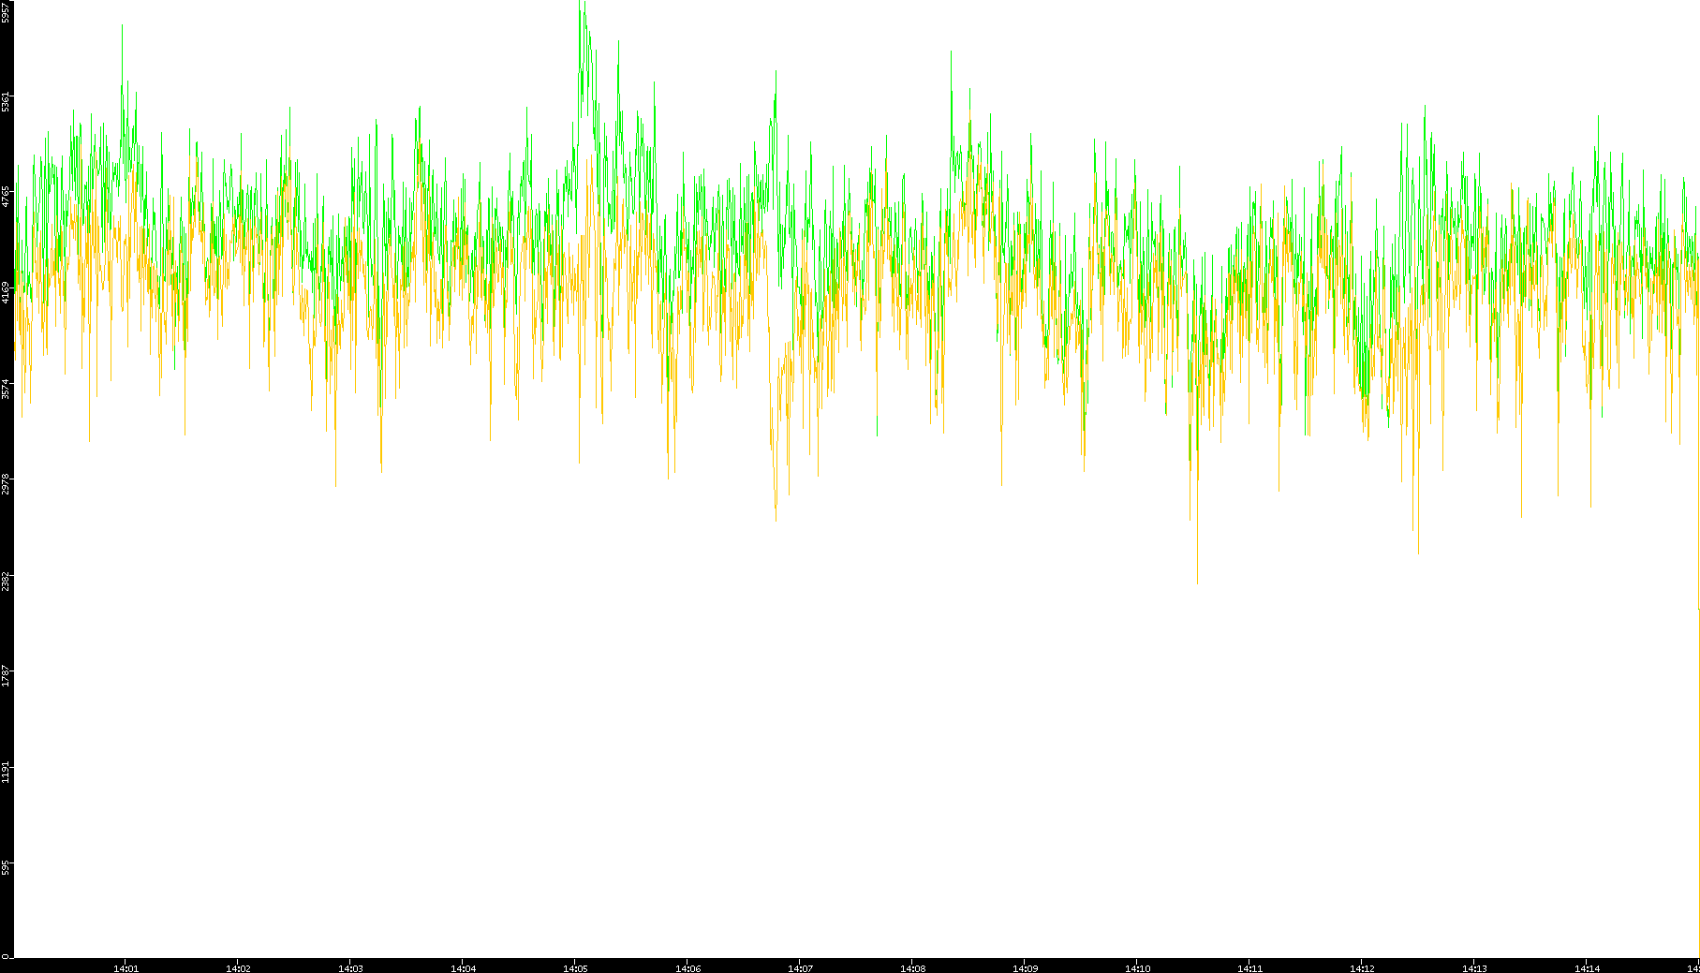Viewport: 1700px width, 973px height.
Task: Select the 1787 vertical axis label
Action: click(x=7, y=676)
